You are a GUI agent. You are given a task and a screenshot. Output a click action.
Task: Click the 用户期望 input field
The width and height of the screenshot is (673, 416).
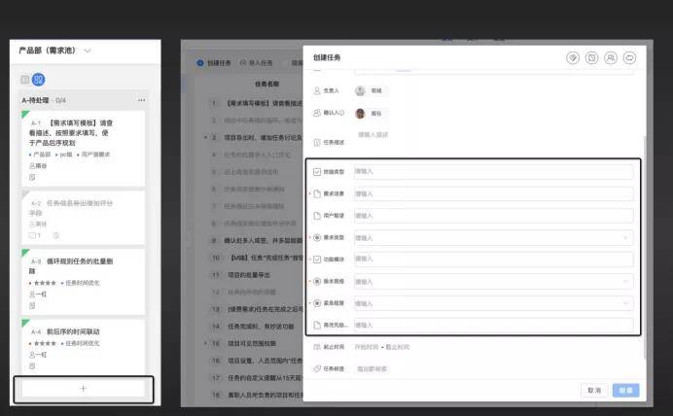(x=494, y=216)
